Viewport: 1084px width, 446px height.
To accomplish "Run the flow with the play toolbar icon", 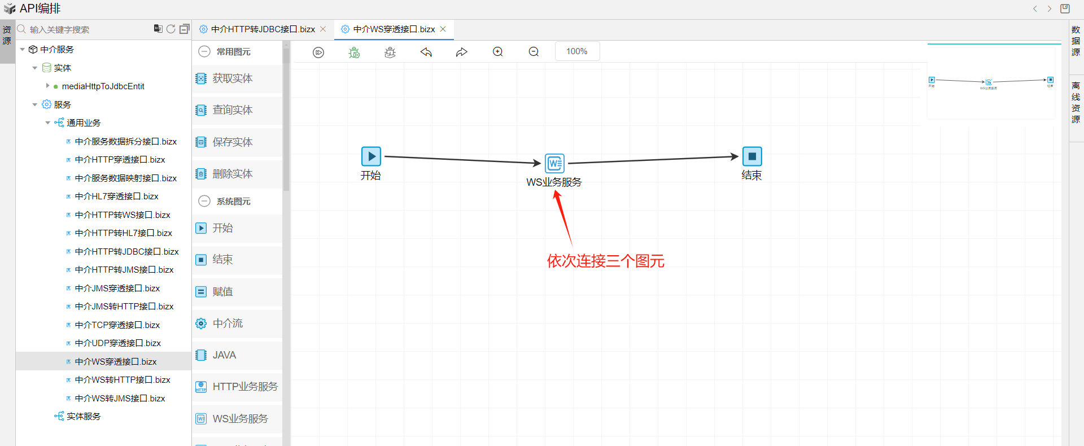I will point(318,53).
